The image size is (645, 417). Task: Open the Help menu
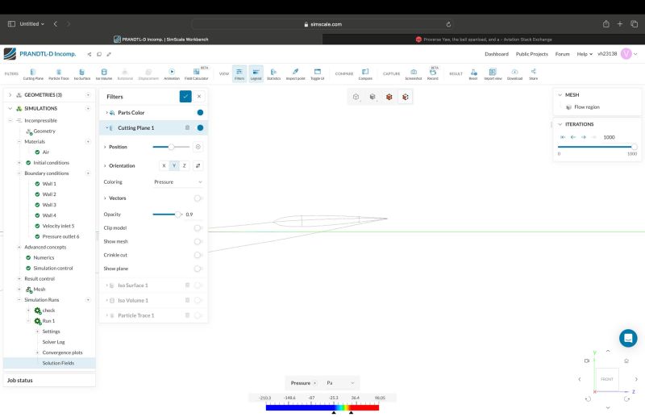click(x=585, y=54)
